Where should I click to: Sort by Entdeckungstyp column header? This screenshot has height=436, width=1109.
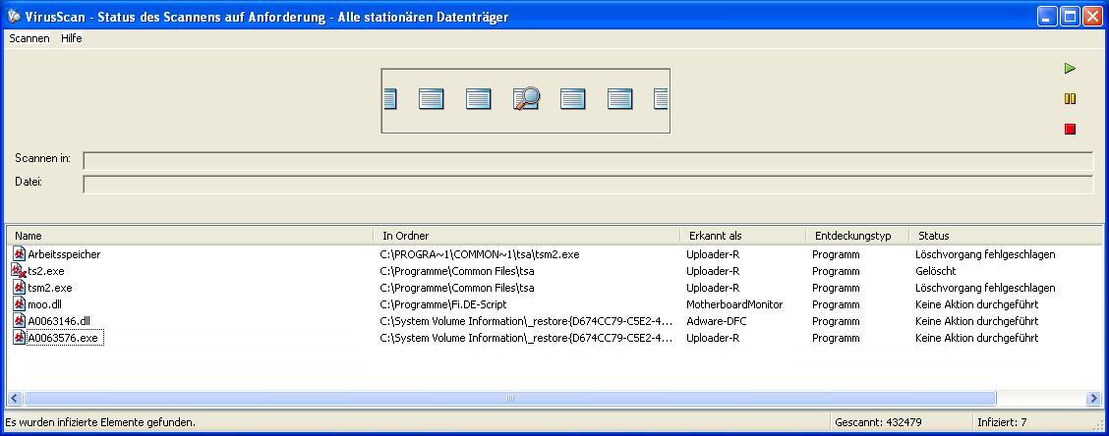[x=857, y=236]
